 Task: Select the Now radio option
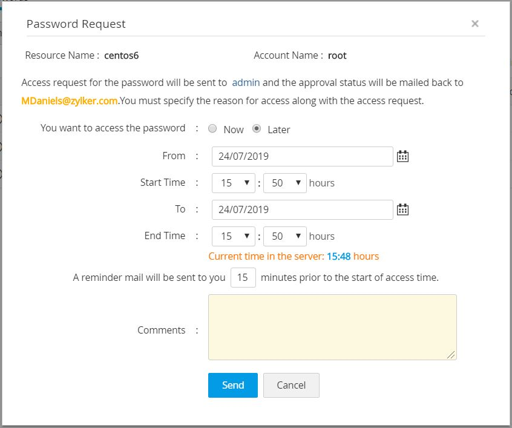coord(212,129)
